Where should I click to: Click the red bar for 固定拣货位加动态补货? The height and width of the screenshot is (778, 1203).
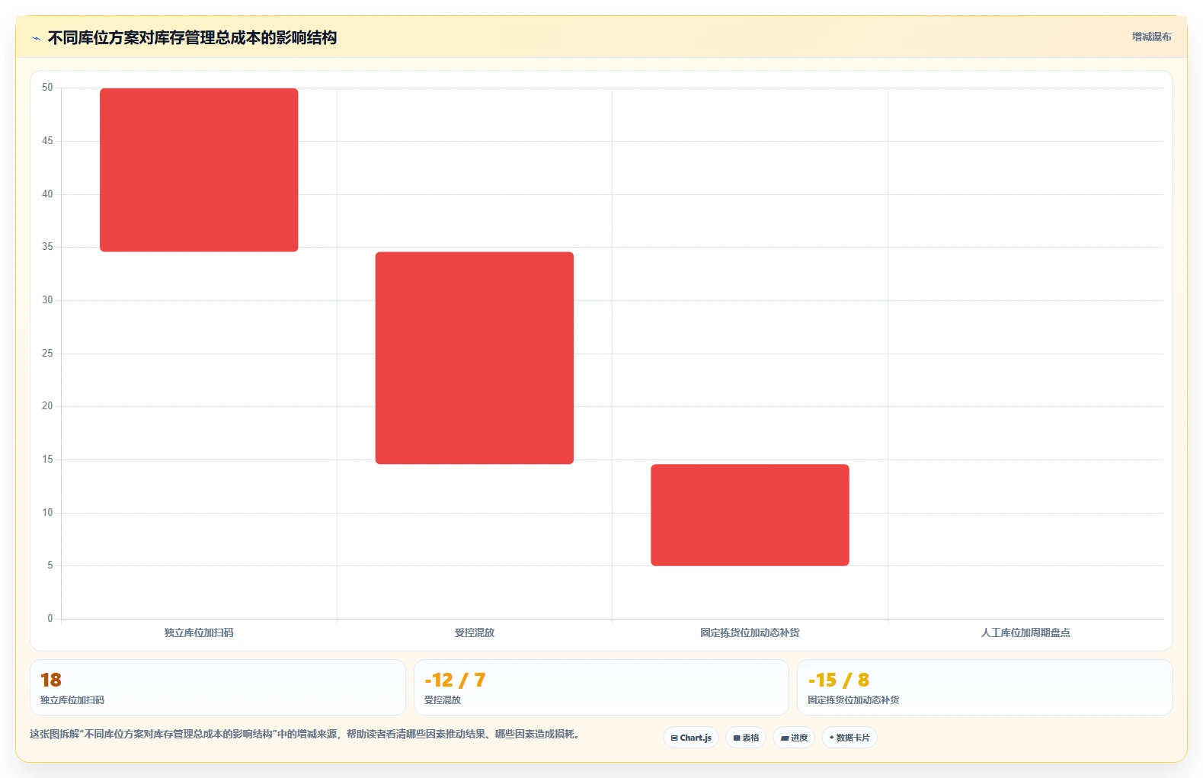click(750, 515)
